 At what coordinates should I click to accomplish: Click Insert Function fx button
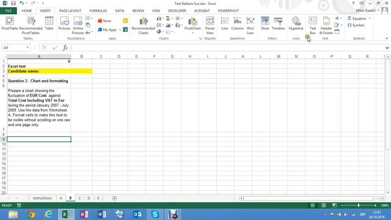click(x=65, y=48)
